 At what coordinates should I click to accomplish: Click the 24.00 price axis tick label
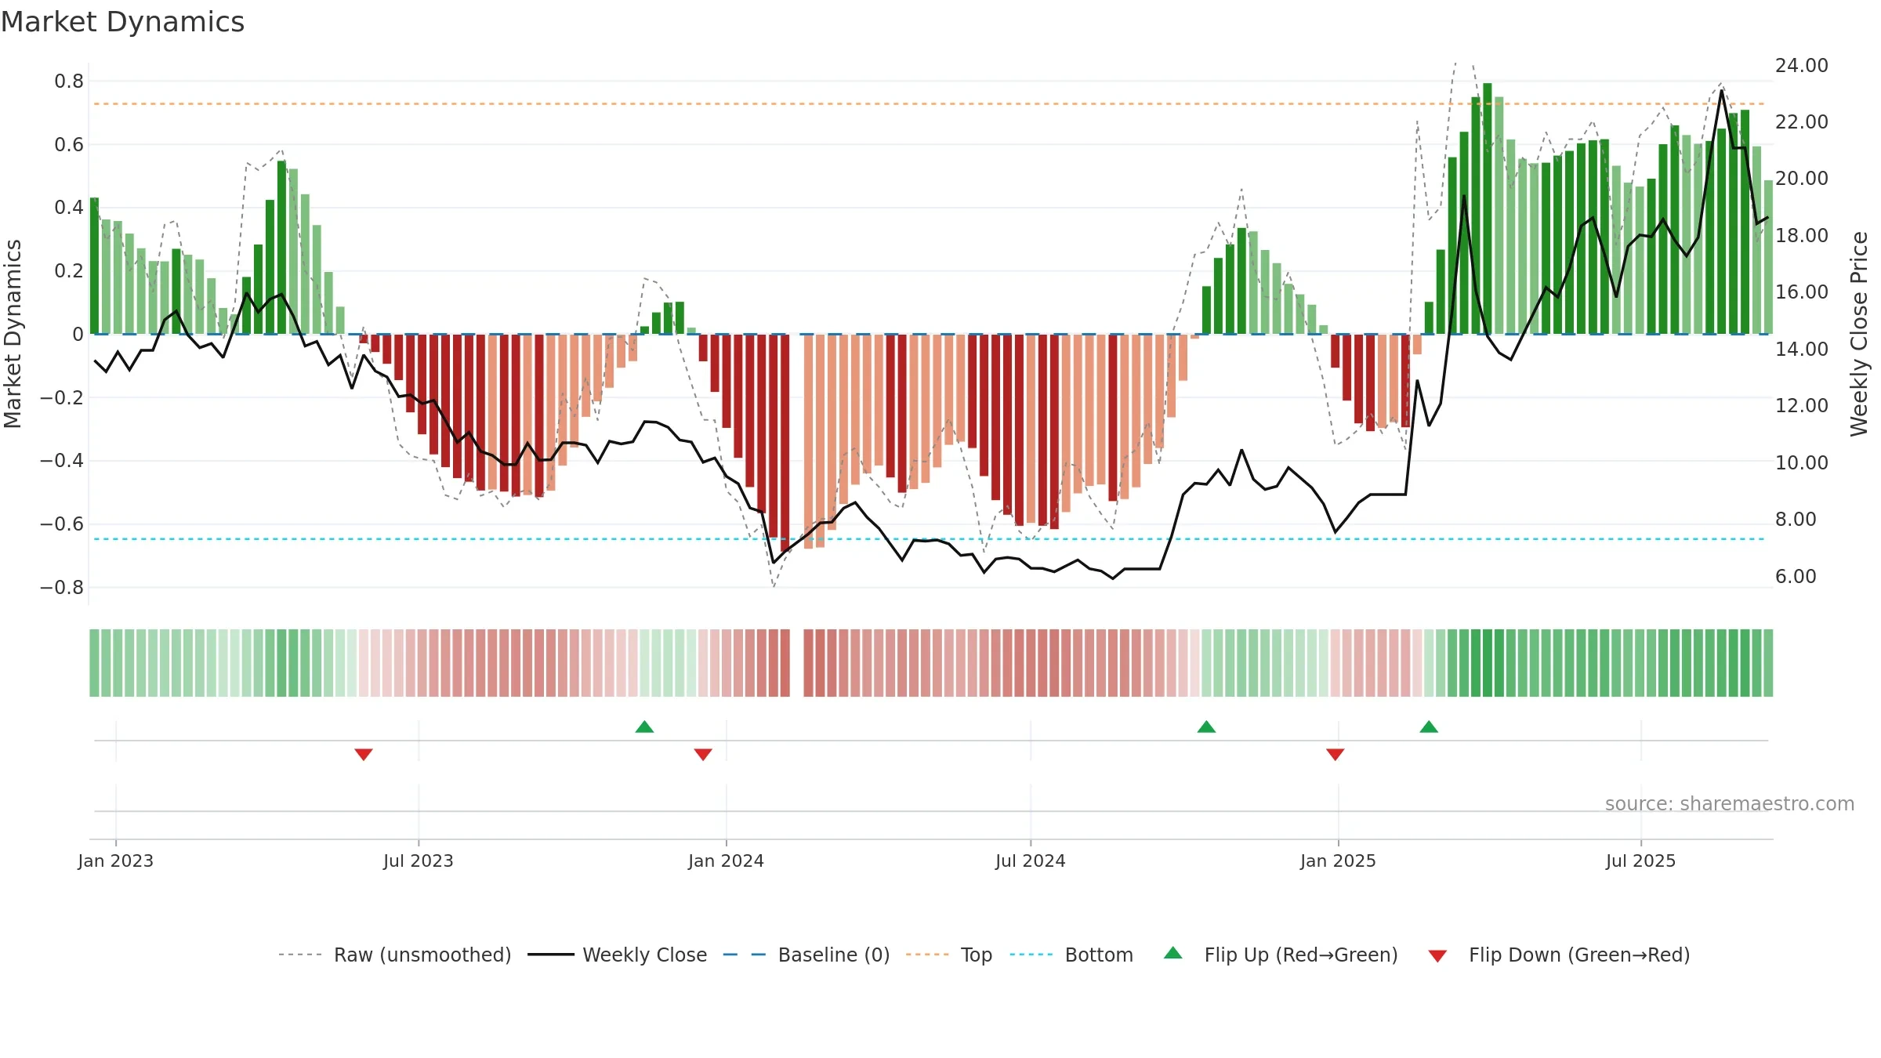tap(1802, 65)
